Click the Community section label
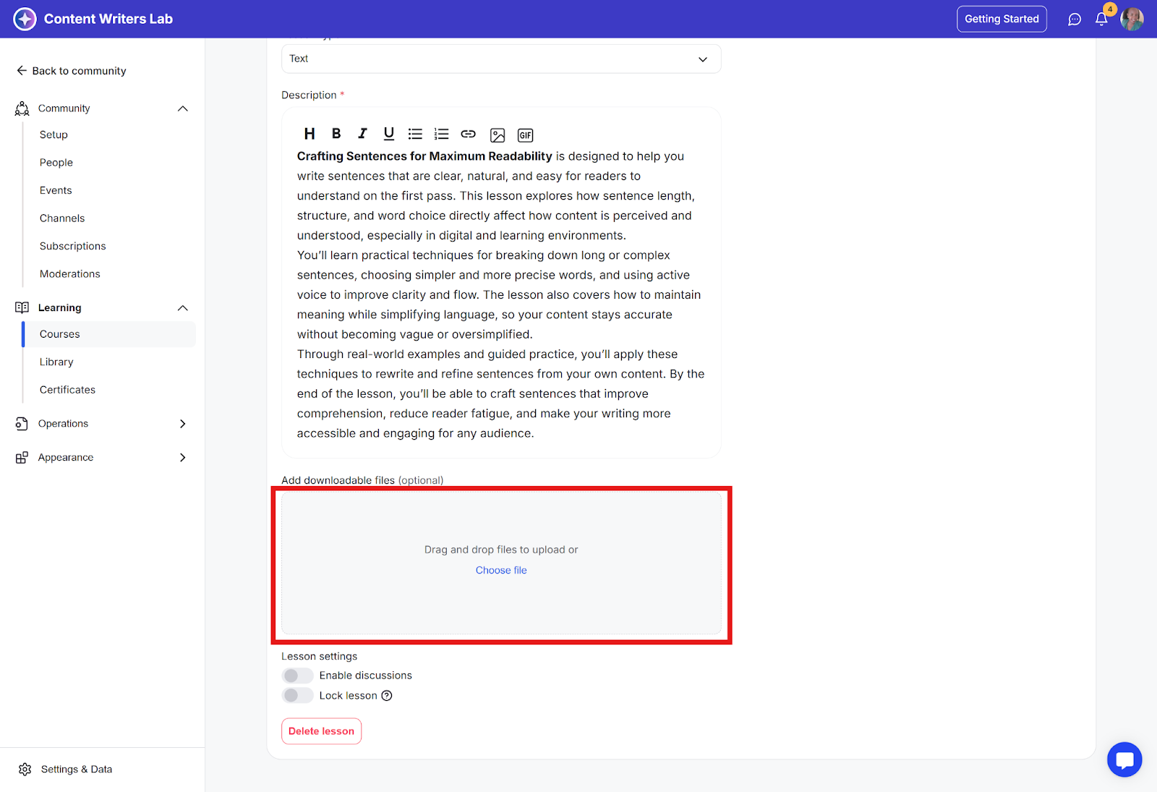1157x792 pixels. (64, 108)
